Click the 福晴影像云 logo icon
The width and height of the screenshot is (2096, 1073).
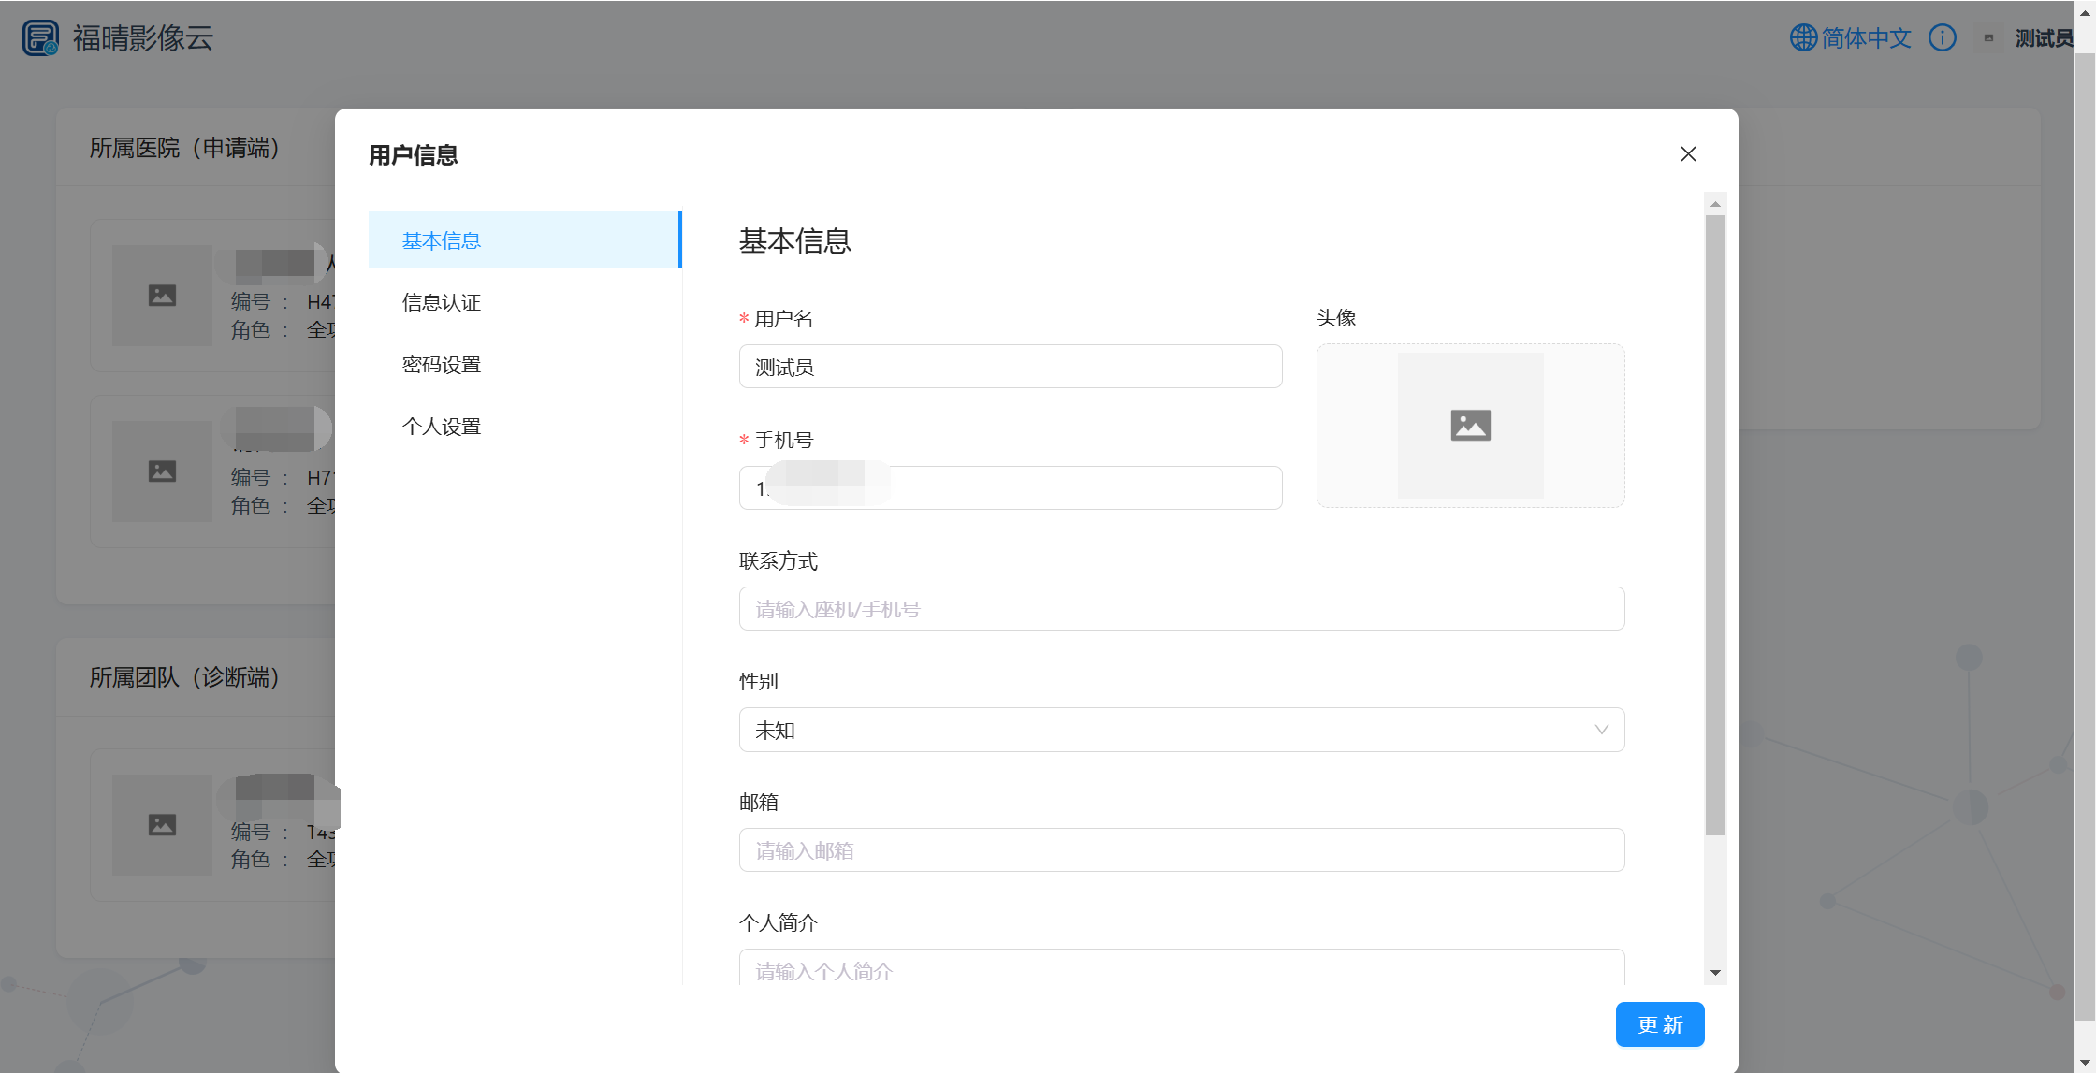pos(40,38)
